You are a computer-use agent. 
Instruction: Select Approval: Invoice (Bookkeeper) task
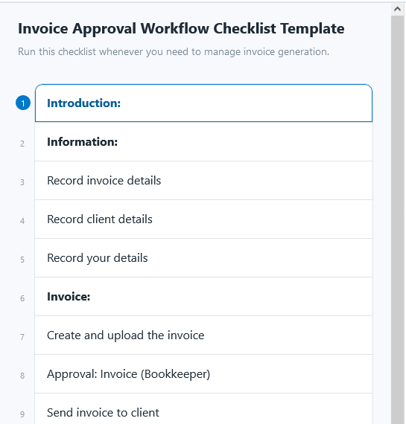[203, 374]
